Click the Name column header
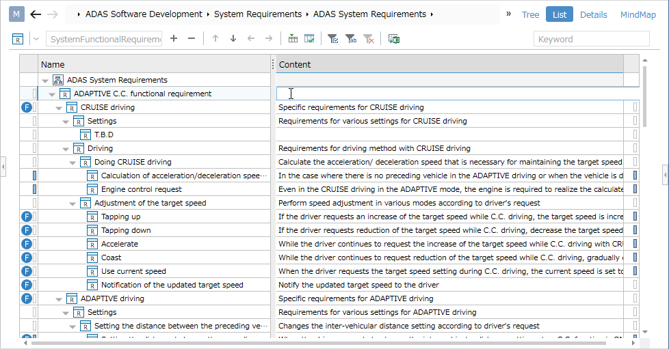The width and height of the screenshot is (669, 349). point(154,64)
